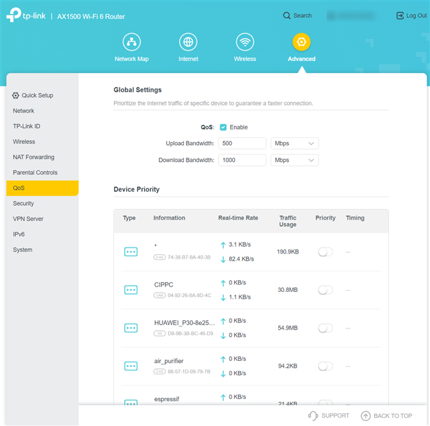
Task: Click BACK TO TOP link text
Action: (x=393, y=416)
